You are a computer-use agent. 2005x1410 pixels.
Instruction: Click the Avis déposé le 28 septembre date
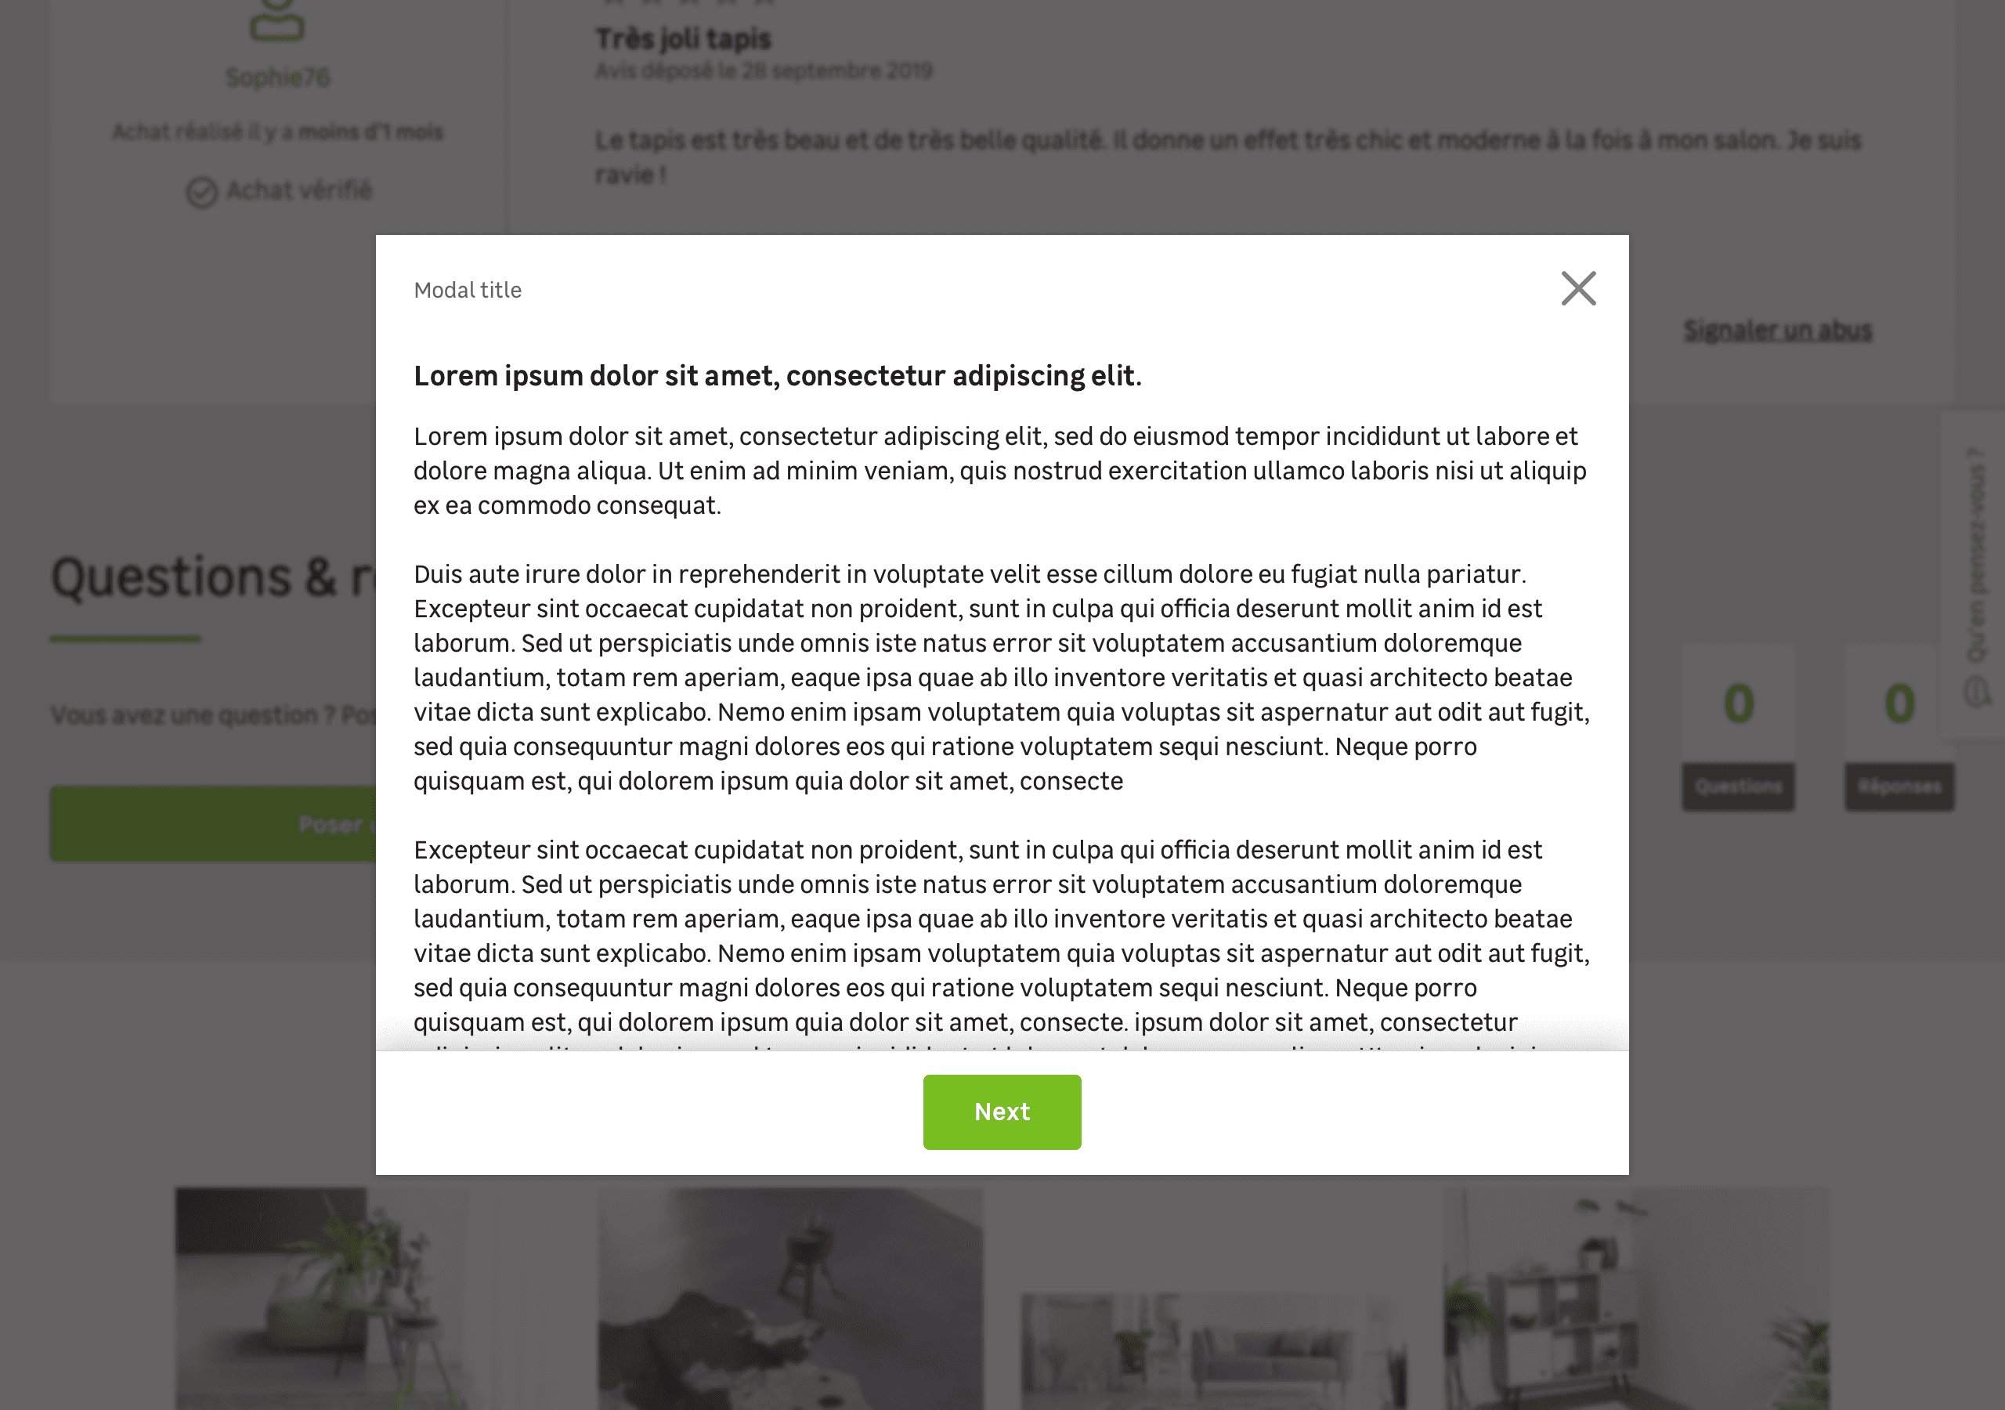[763, 70]
